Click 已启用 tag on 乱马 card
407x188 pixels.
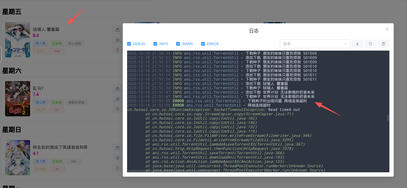point(57,102)
